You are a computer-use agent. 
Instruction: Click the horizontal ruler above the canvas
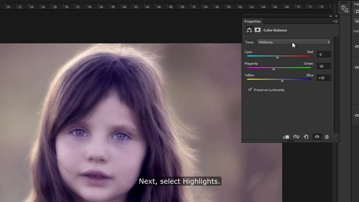166,6
